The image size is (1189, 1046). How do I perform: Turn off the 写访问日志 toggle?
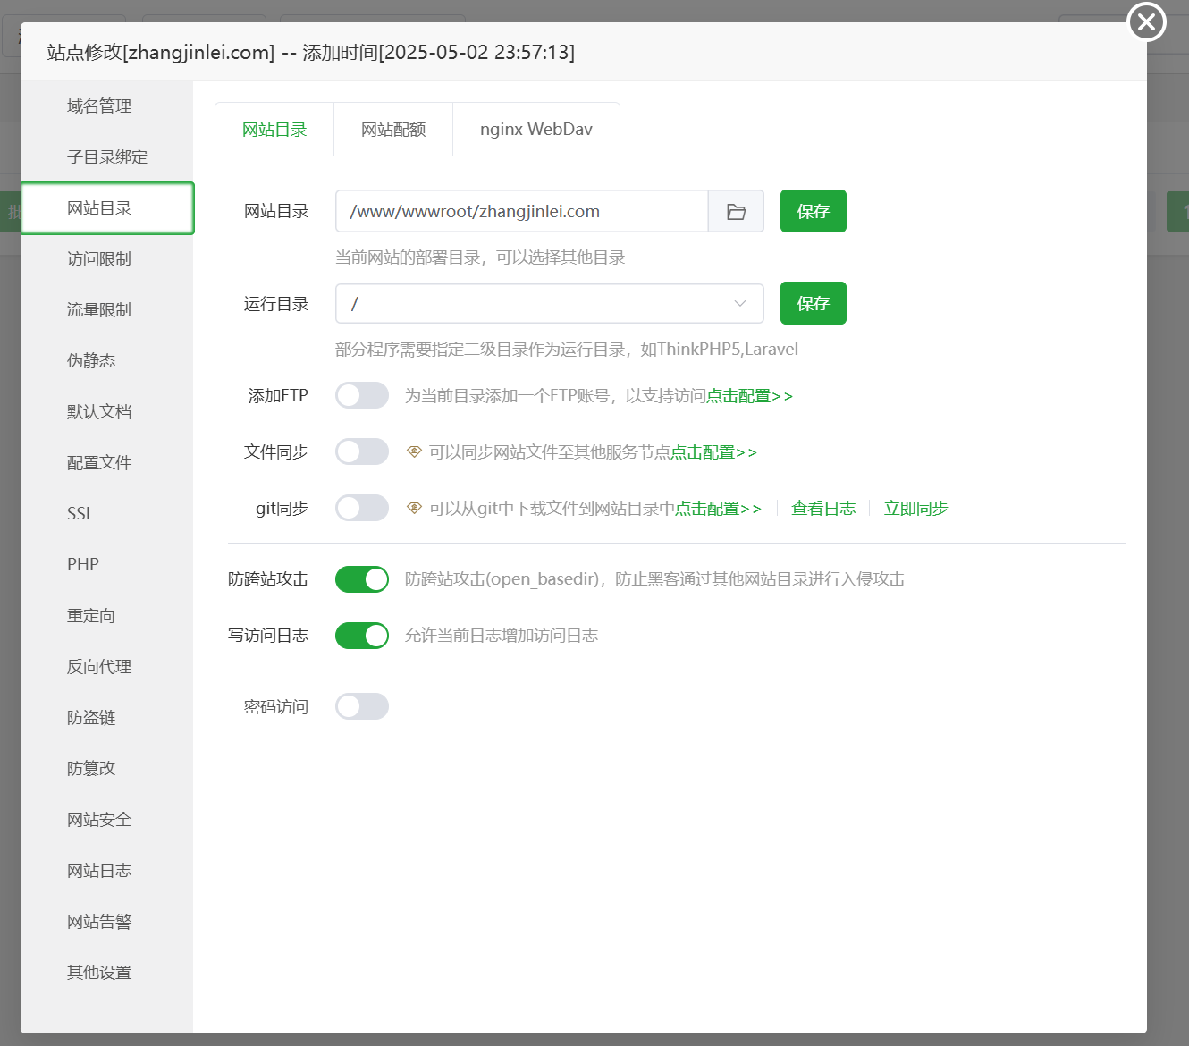pos(361,635)
